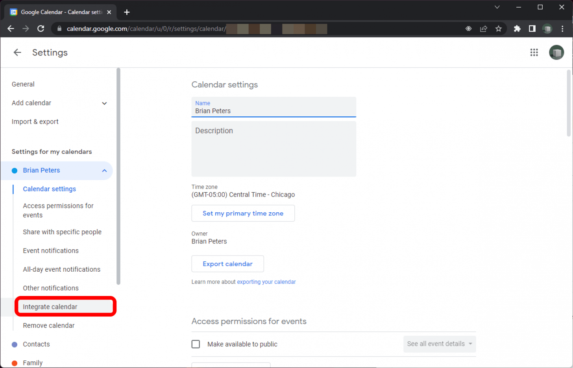Click the Access permissions for events heading
This screenshot has height=368, width=573.
tap(249, 321)
